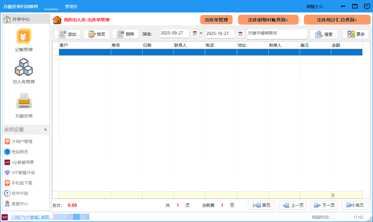373x222 pixels.
Task: Click the 金额 total cell showing 0
Action: 347,195
